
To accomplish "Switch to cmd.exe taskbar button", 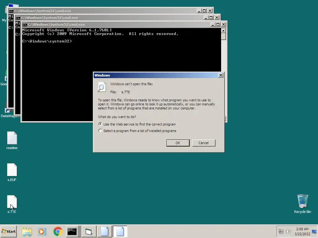I will (x=73, y=231).
